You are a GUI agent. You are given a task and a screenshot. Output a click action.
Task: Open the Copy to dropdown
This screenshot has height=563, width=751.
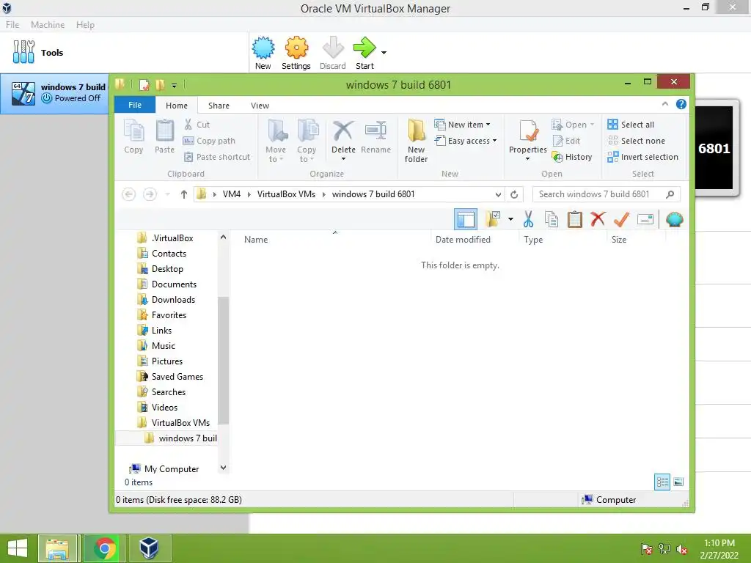307,141
